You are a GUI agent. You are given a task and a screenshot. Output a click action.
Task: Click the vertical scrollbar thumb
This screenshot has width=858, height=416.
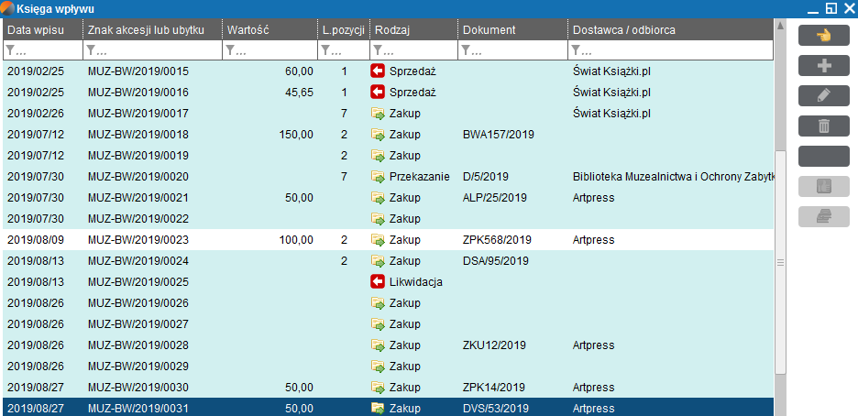click(x=781, y=262)
